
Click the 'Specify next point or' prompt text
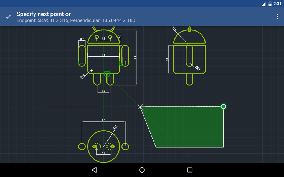[x=43, y=14]
